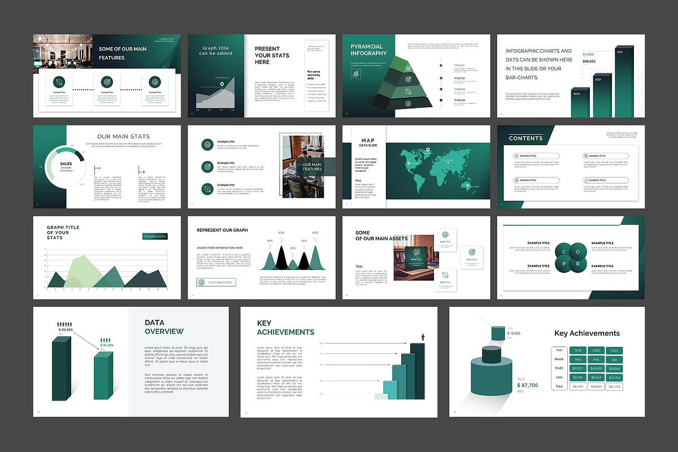678x452 pixels.
Task: Click the $41,955 Total cell
Action: click(596, 386)
